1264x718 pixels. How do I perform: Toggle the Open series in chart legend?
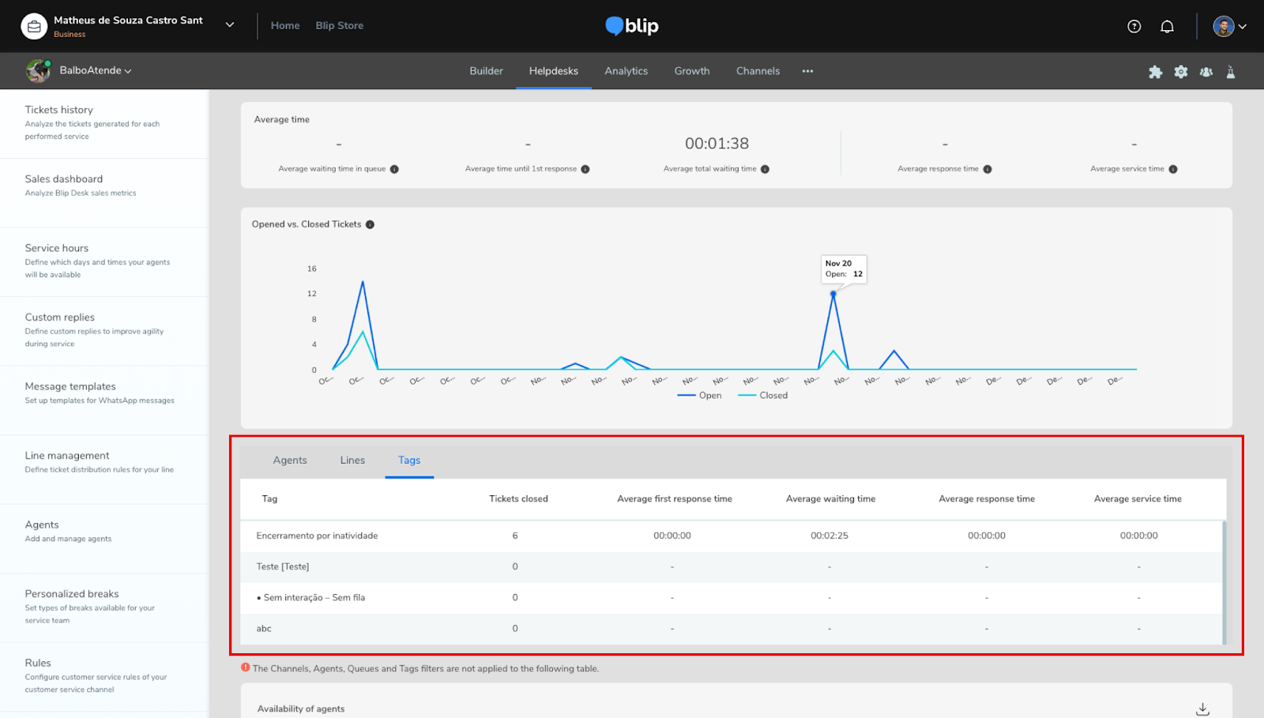tap(700, 396)
